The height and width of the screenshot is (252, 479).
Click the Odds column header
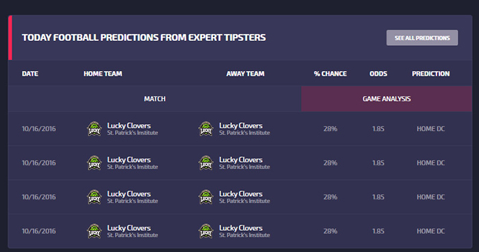pyautogui.click(x=378, y=74)
